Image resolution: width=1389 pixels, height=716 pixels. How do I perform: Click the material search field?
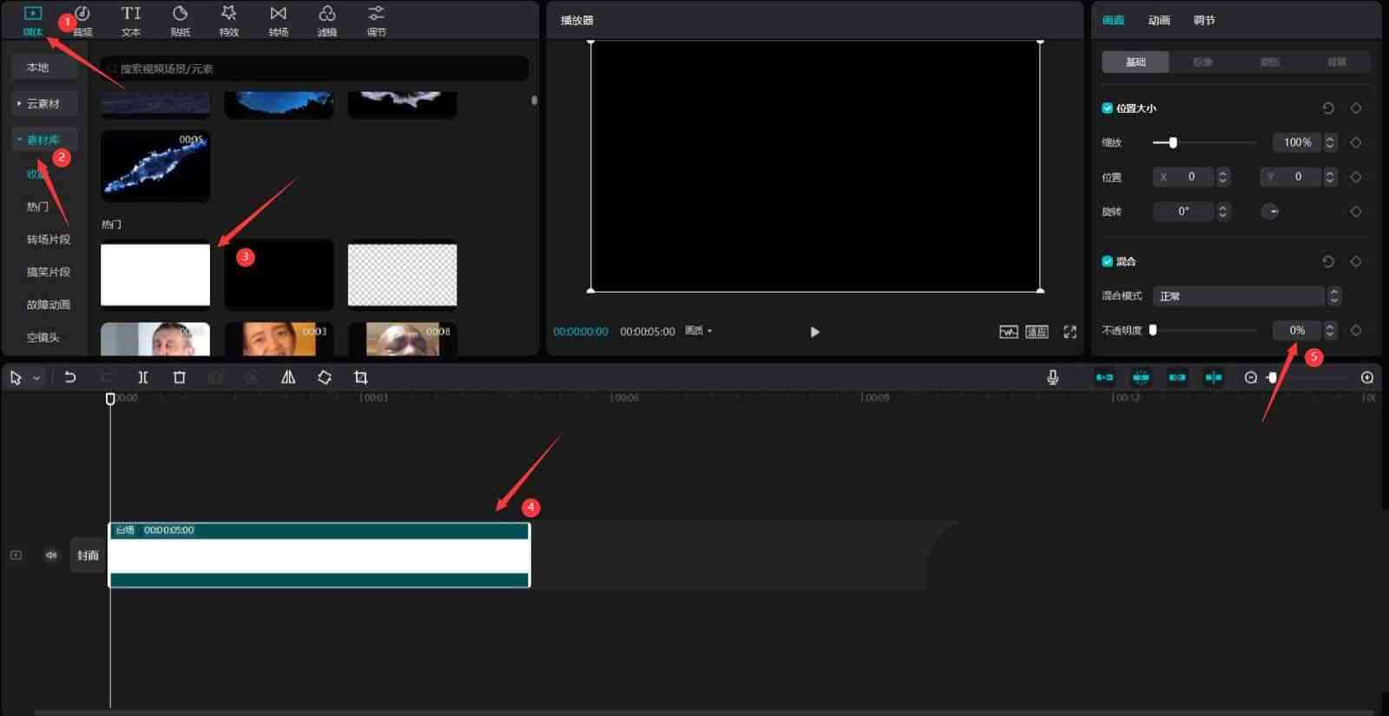click(x=314, y=69)
